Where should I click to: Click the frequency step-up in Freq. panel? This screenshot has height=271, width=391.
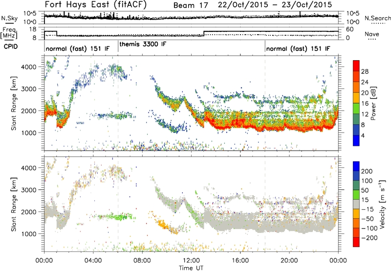[x=204, y=33]
